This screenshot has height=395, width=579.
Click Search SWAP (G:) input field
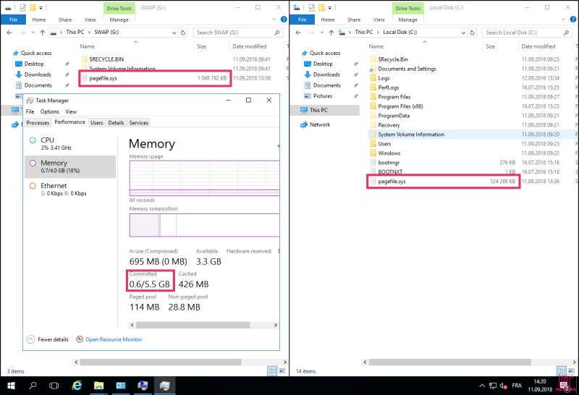click(x=238, y=33)
